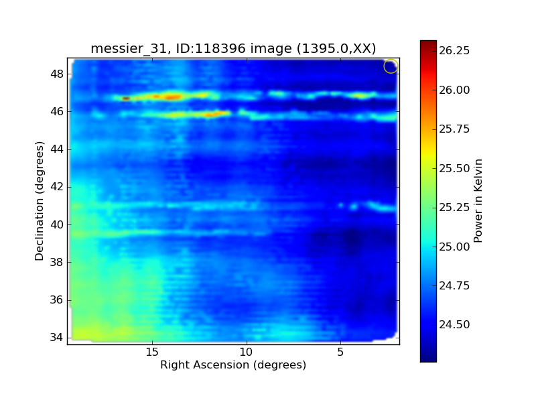The image size is (536, 402).
Task: Click the declination tick label 34
Action: tap(57, 338)
